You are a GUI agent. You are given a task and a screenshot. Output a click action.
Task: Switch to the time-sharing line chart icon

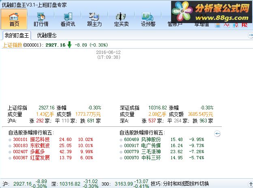pyautogui.click(x=227, y=25)
